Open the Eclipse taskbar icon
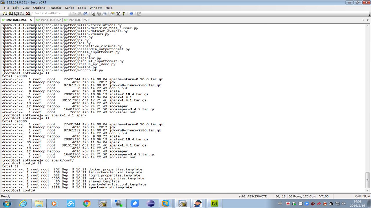Screen dimensions: 371x208 point(151,203)
